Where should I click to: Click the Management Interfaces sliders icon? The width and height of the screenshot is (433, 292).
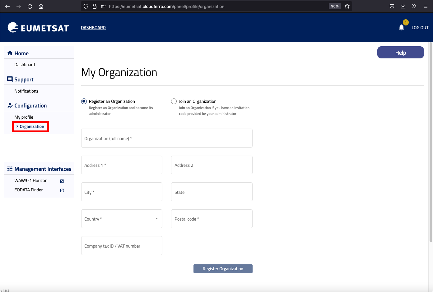[x=10, y=169]
